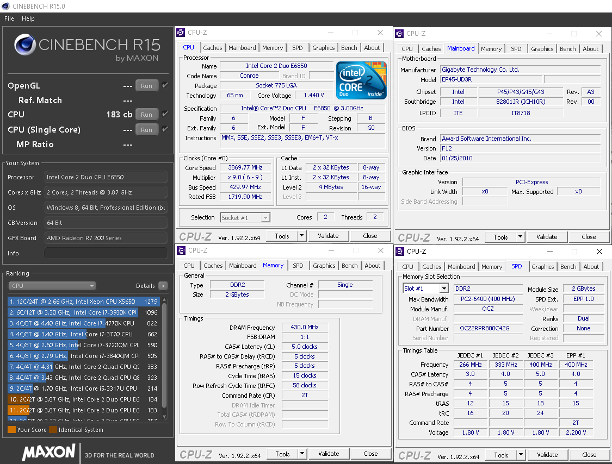612x464 pixels.
Task: Open the Socket #1 selection dropdown
Action: pos(245,217)
